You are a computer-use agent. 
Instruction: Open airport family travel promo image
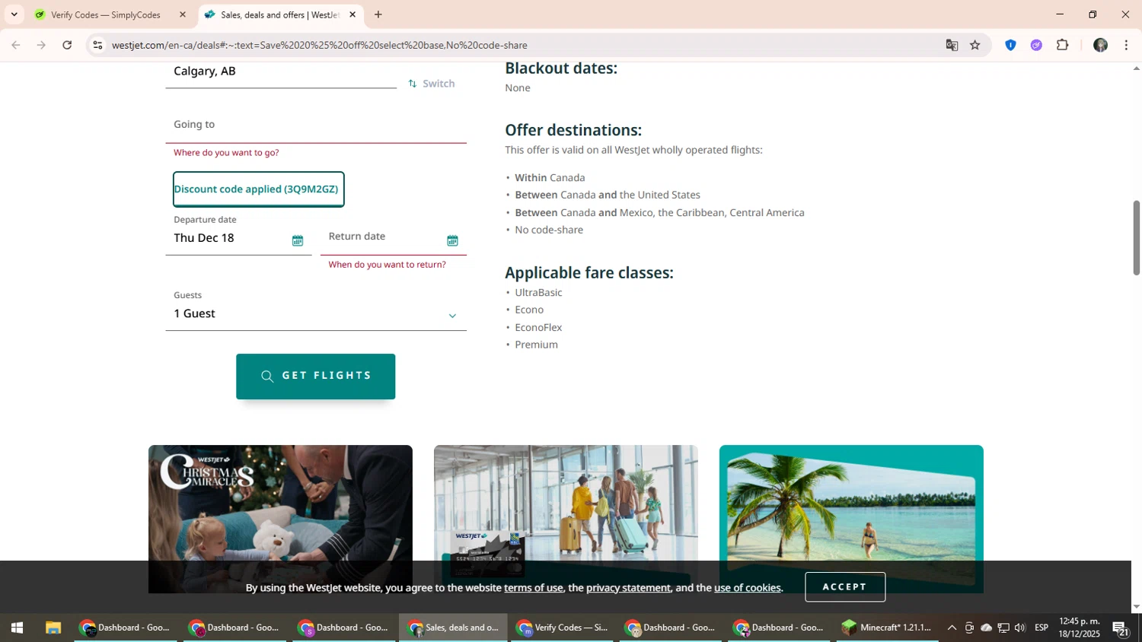pyautogui.click(x=566, y=519)
